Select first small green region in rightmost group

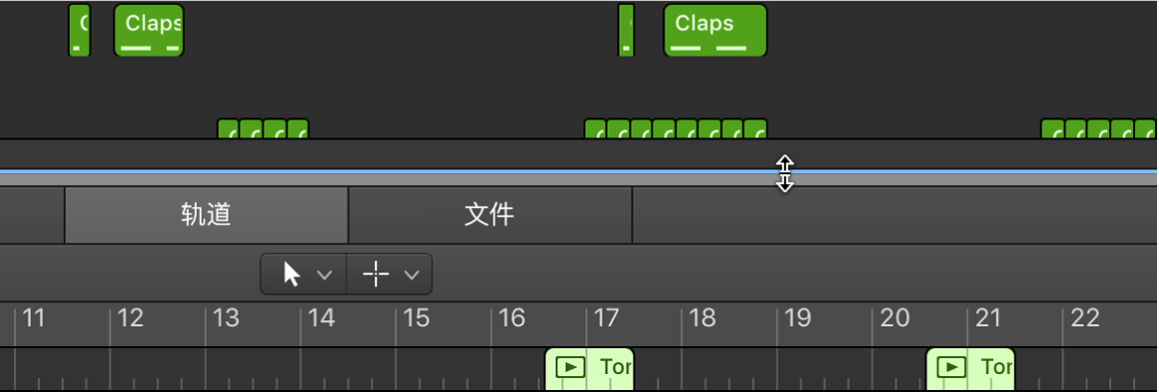(1053, 129)
